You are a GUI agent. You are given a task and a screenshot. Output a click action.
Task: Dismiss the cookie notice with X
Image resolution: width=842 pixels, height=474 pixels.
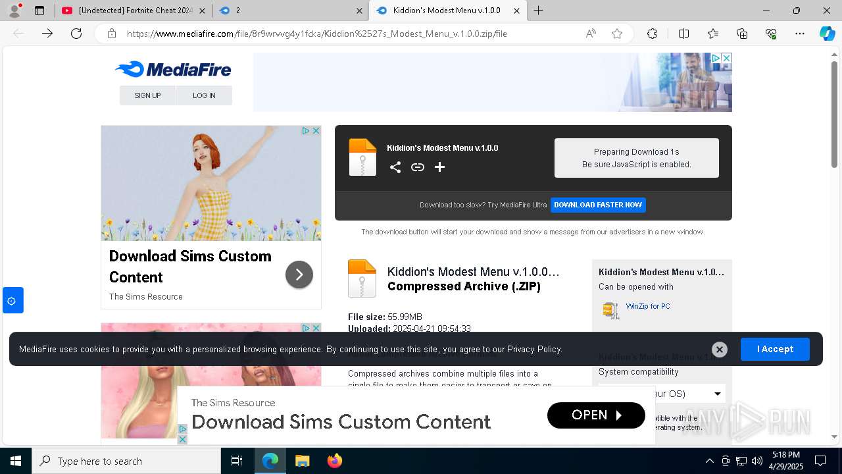click(x=720, y=350)
